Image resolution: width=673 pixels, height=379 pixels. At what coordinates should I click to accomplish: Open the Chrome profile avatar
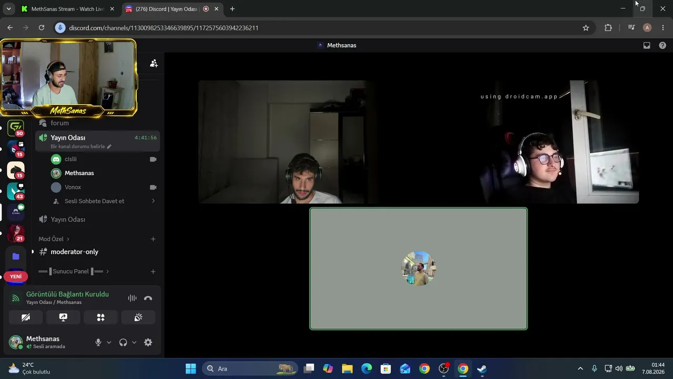tap(647, 28)
